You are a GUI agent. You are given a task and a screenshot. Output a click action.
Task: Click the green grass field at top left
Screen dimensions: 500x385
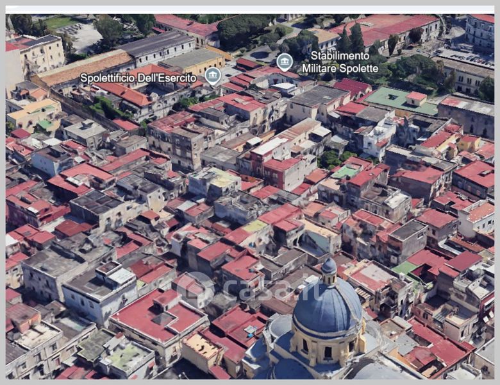click(x=59, y=23)
